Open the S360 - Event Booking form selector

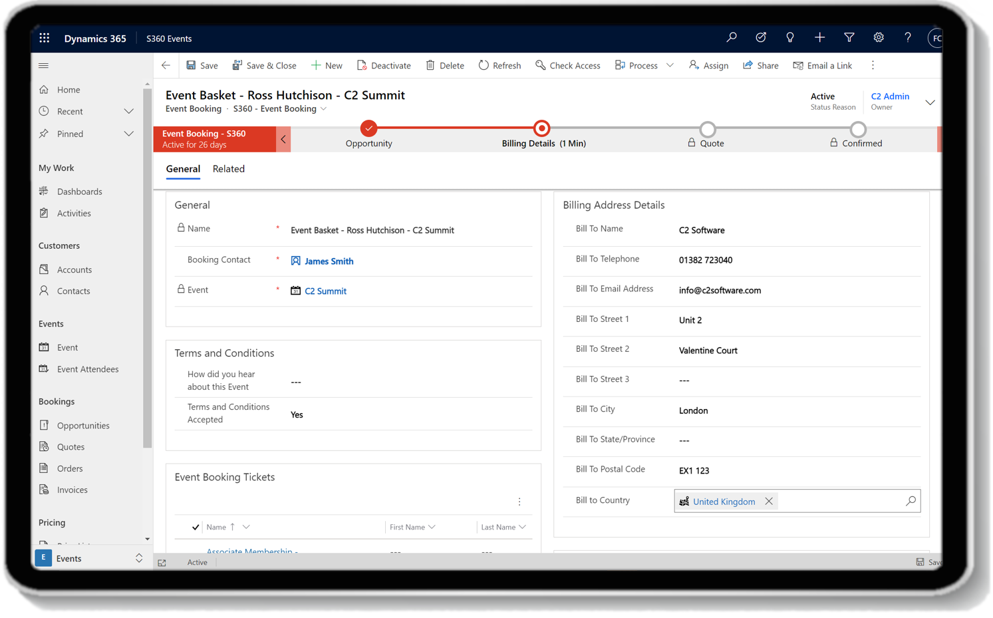(279, 108)
